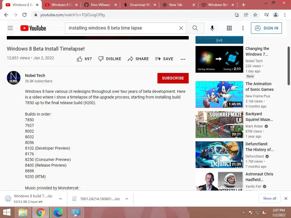This screenshot has width=291, height=218.
Task: Click the install app icon in address bar
Action: [x=237, y=15]
